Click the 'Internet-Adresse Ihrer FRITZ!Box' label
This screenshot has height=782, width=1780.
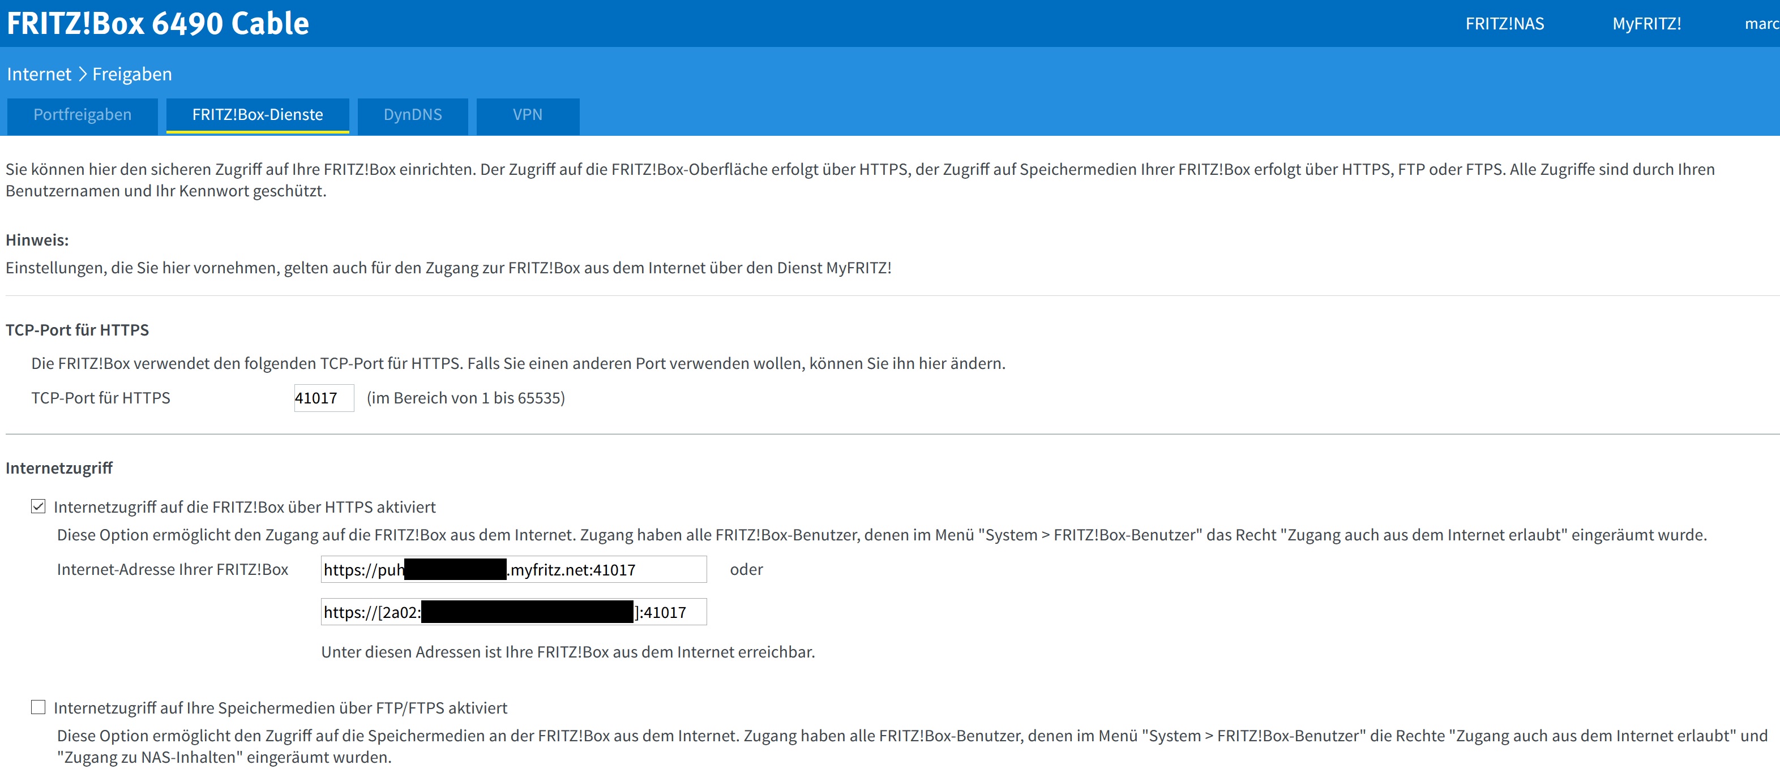[x=172, y=570]
